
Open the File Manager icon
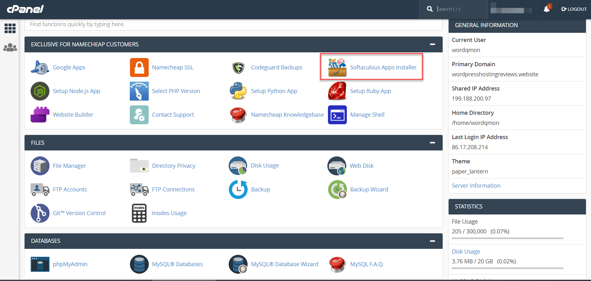coord(40,166)
